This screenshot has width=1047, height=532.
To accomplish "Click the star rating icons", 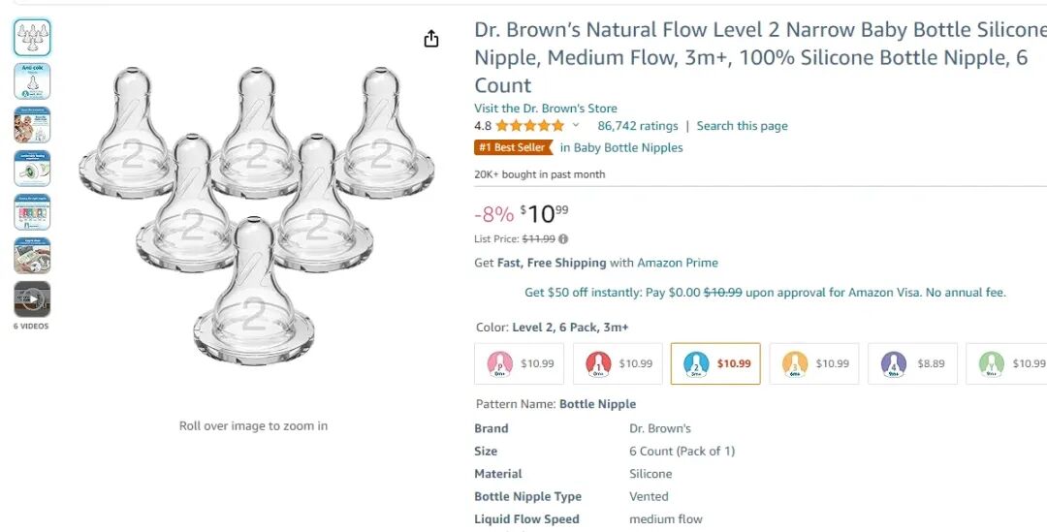I will pyautogui.click(x=529, y=126).
